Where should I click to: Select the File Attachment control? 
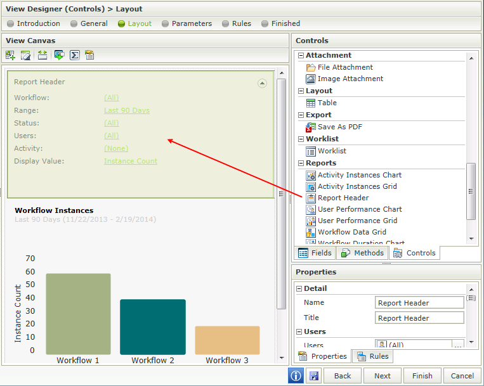(x=339, y=67)
